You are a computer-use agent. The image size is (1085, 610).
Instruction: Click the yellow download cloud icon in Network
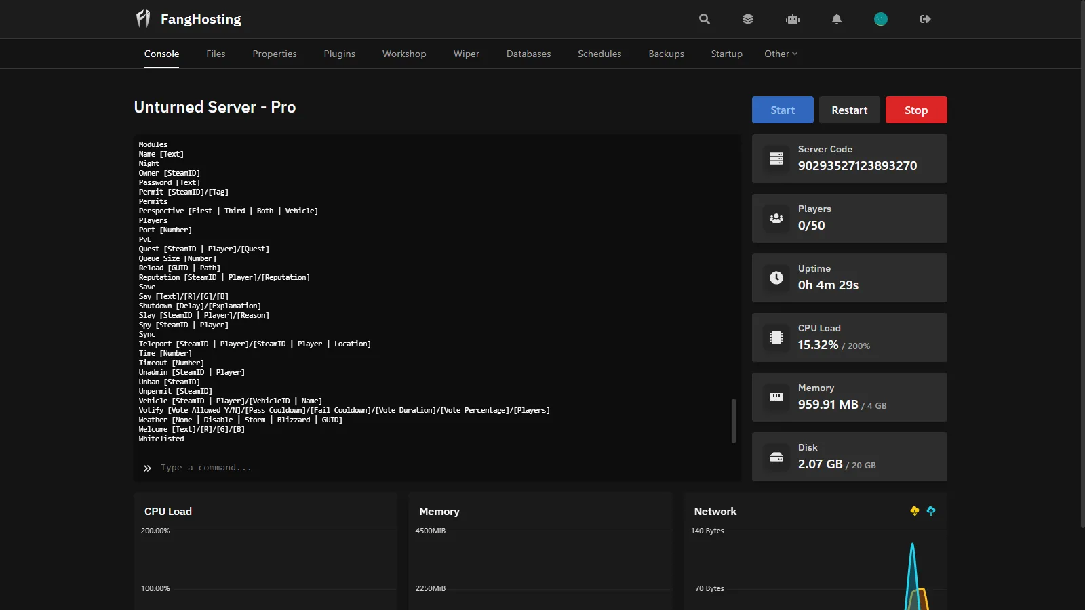915,511
